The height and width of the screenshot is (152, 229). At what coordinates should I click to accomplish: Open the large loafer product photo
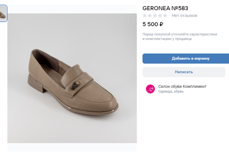point(72,78)
